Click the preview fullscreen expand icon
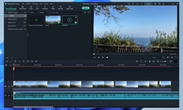This screenshot has height=110, width=183. pos(176,57)
